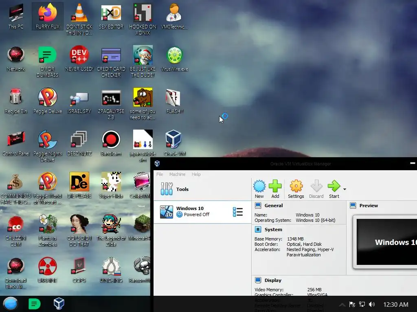Select the LYNCHING desktop icon
The height and width of the screenshot is (312, 417).
tap(111, 270)
